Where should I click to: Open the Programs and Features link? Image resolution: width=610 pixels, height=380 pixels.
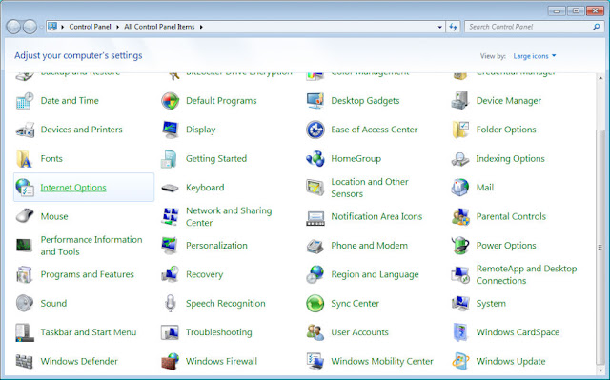pyautogui.click(x=87, y=274)
